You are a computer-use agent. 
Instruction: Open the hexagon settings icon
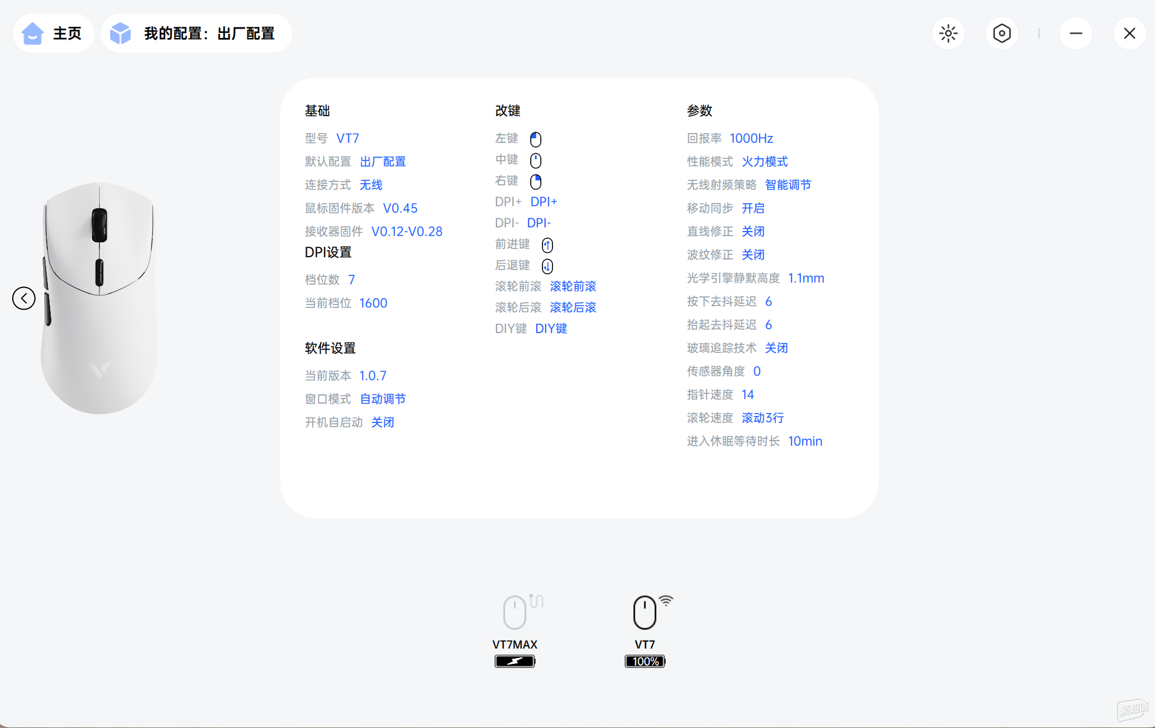click(1002, 33)
